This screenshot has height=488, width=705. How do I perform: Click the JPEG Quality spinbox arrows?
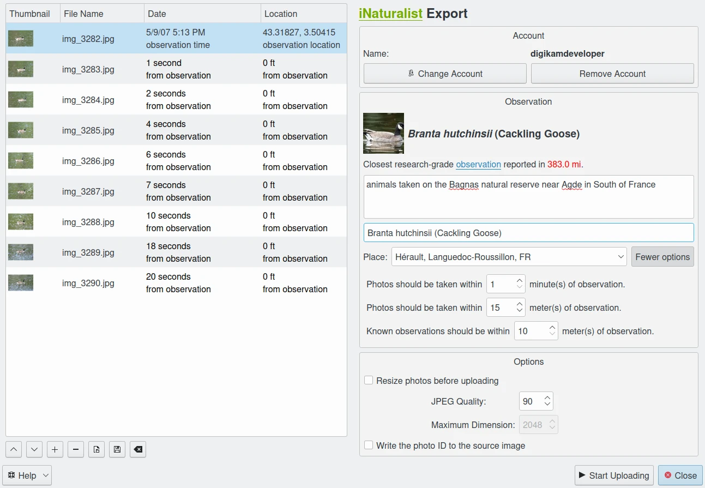coord(547,402)
